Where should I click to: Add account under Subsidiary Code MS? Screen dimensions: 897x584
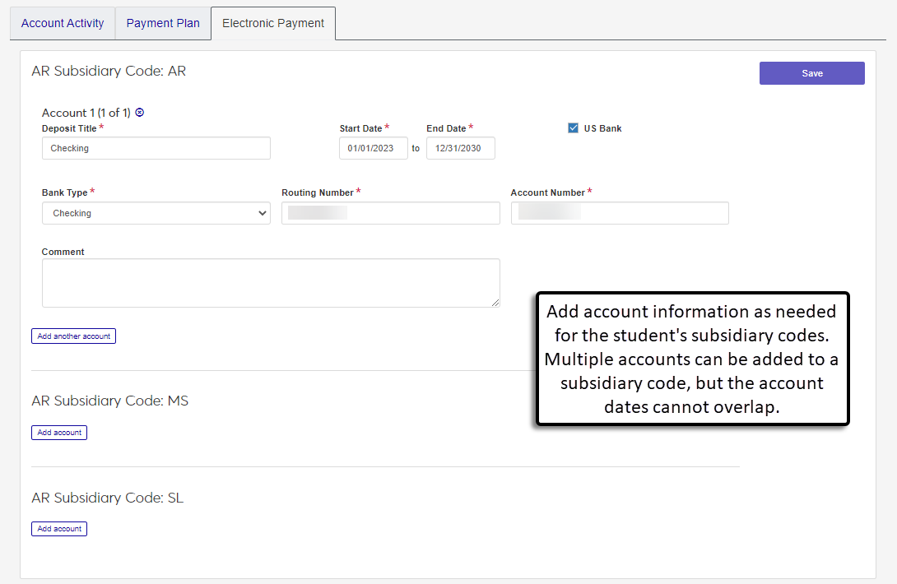click(59, 433)
